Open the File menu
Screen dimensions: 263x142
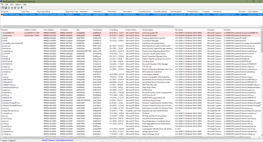coord(2,4)
